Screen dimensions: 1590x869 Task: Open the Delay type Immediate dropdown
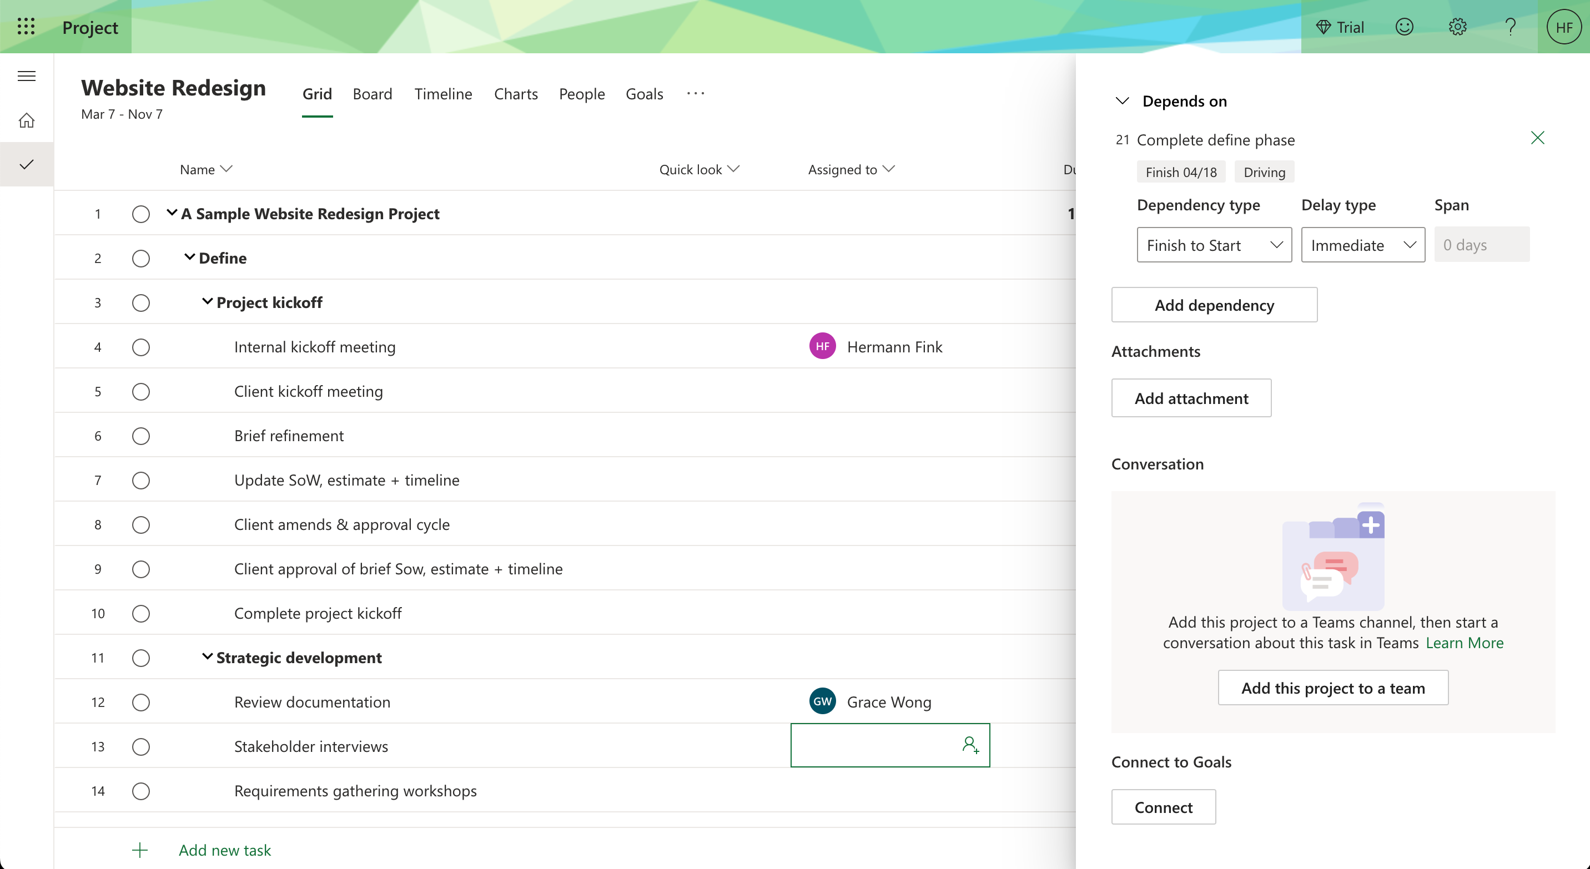(1363, 245)
